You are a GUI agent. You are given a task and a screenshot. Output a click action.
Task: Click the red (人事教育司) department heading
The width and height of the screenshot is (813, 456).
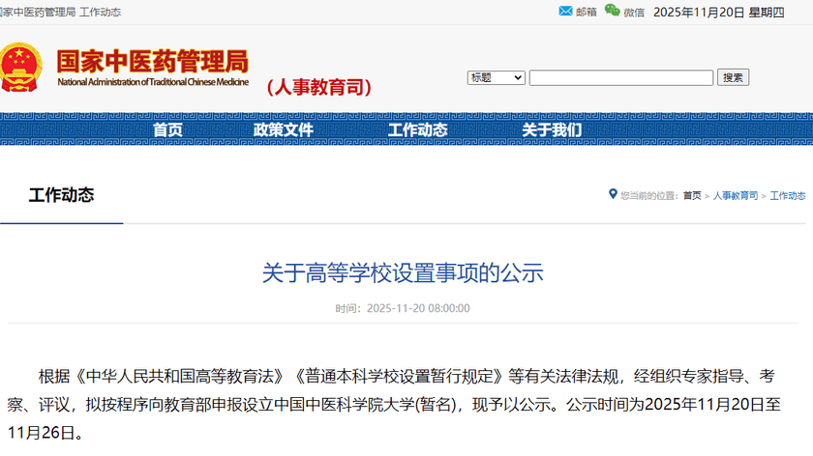click(318, 87)
